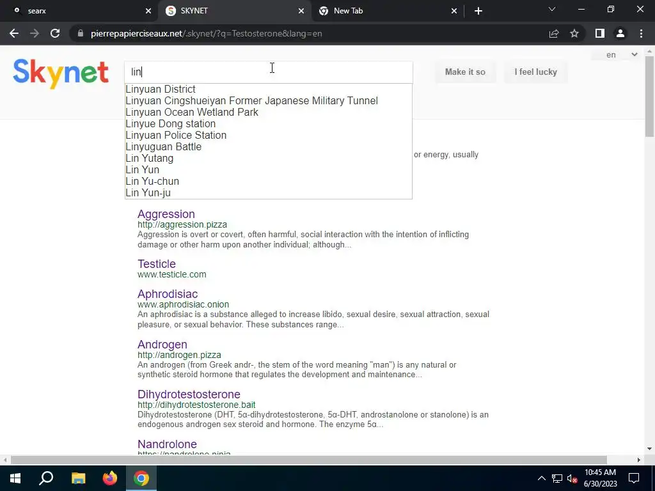Close the searx tab
Image resolution: width=655 pixels, height=491 pixels.
pos(148,11)
